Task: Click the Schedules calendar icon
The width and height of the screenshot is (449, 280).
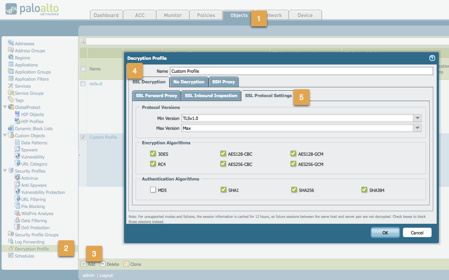Action: [11, 256]
